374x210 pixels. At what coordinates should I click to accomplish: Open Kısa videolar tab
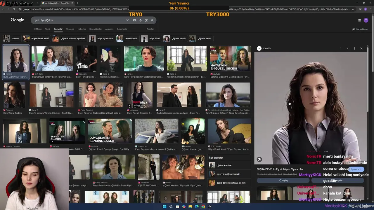96,29
